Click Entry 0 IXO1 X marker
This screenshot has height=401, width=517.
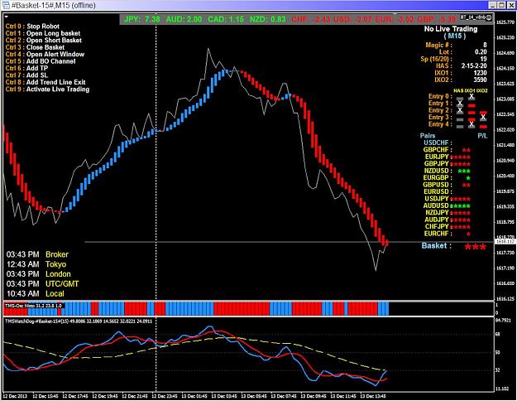pyautogui.click(x=472, y=96)
